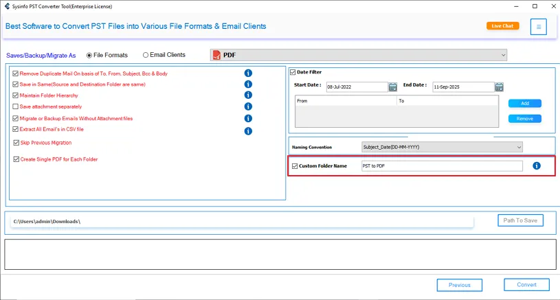Click the Custom Folder Name text field
This screenshot has height=300, width=560.
coord(441,166)
